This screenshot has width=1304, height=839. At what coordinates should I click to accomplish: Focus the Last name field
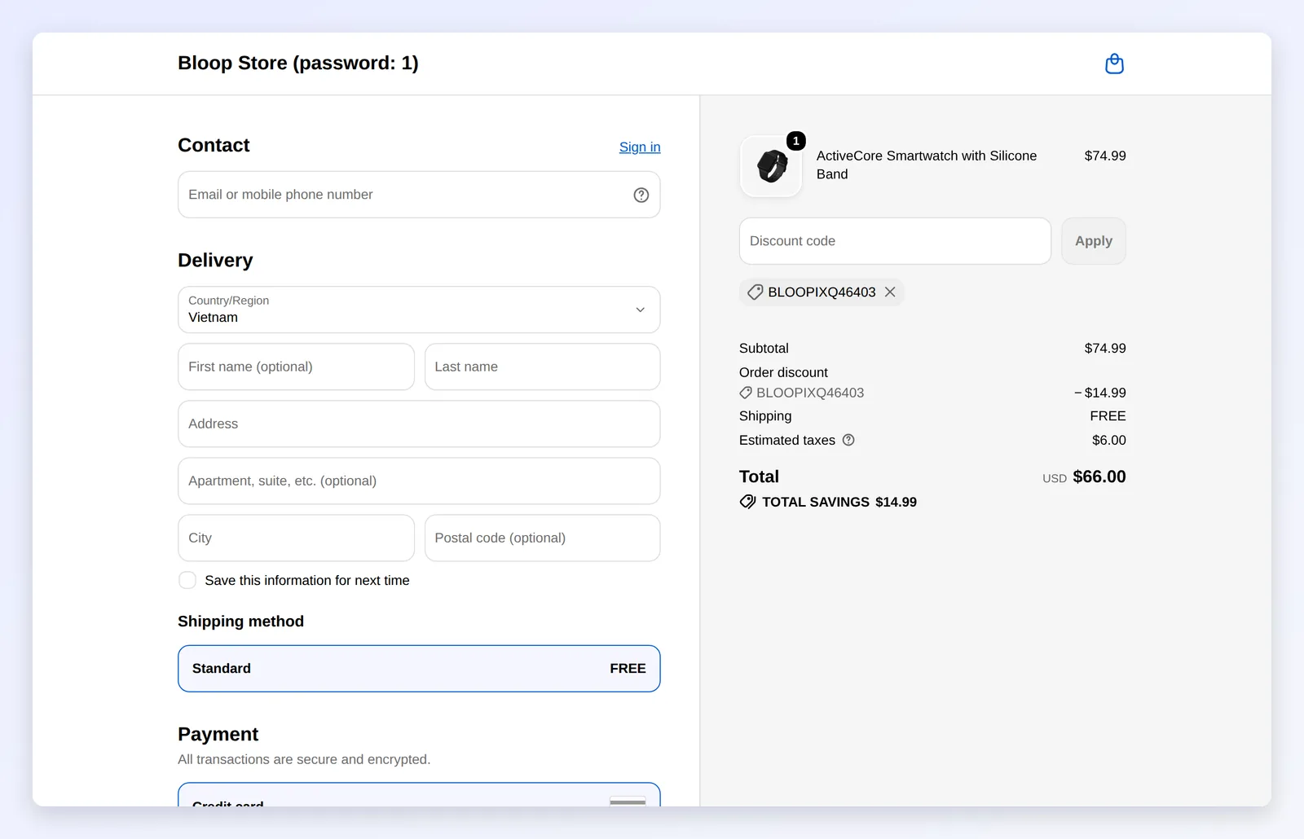[542, 367]
